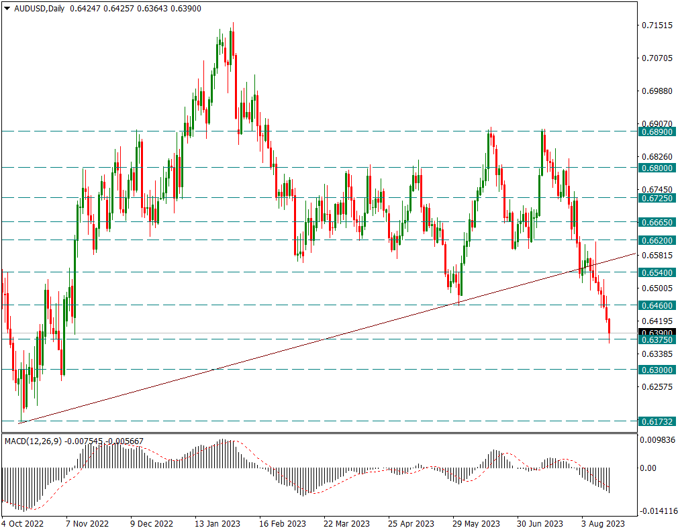This screenshot has width=680, height=532.
Task: Click the 0.64195 price scale value
Action: pyautogui.click(x=657, y=321)
